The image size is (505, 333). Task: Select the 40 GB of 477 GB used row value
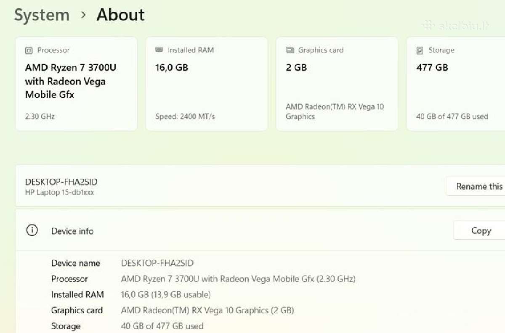point(162,326)
